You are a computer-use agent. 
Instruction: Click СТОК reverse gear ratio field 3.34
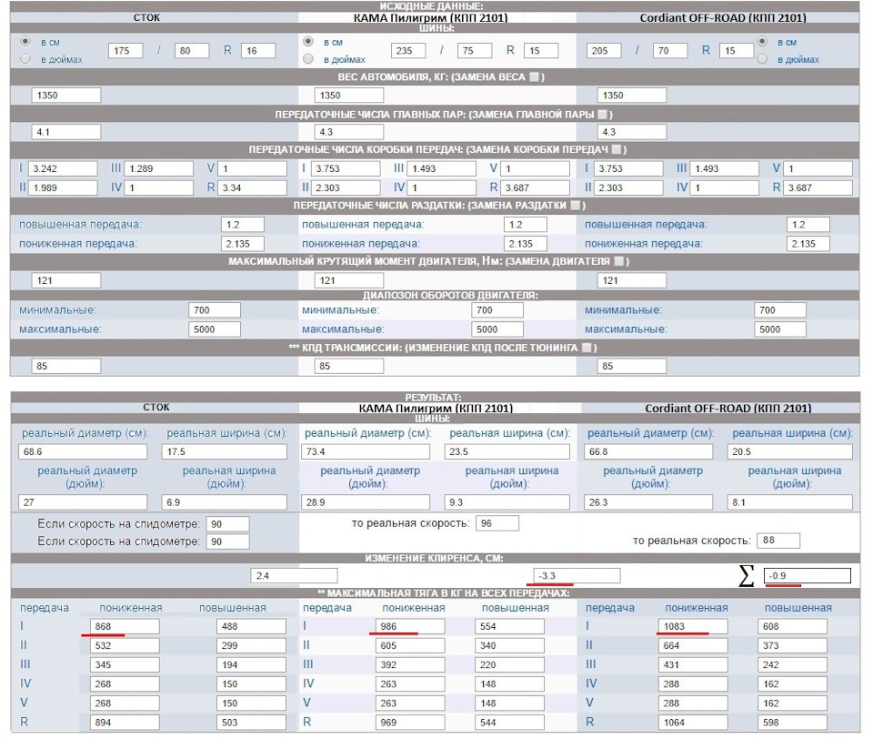[252, 187]
